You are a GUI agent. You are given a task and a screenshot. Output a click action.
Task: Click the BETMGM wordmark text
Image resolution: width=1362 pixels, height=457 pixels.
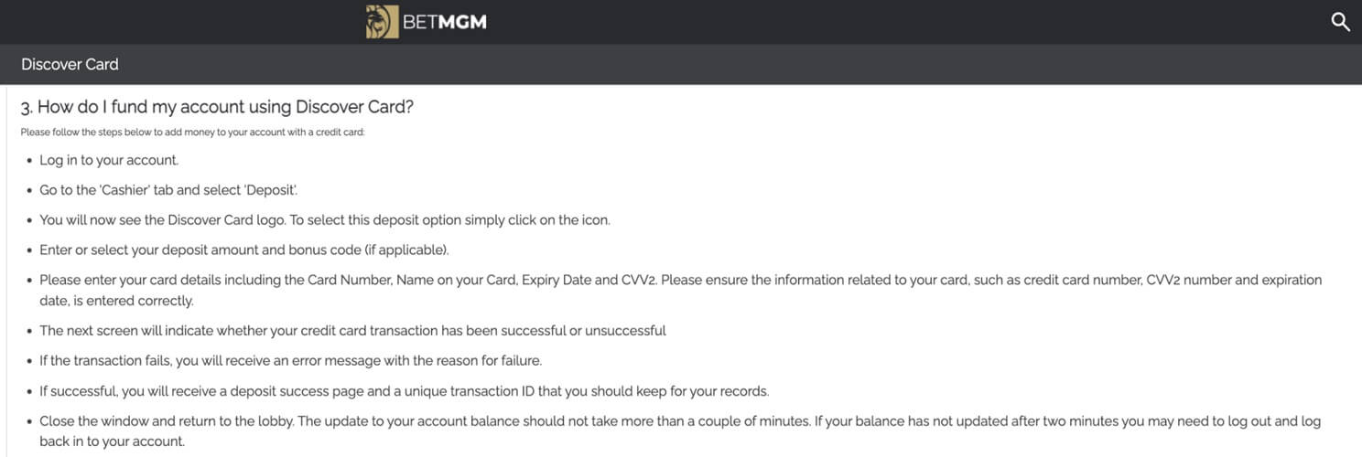pos(445,22)
